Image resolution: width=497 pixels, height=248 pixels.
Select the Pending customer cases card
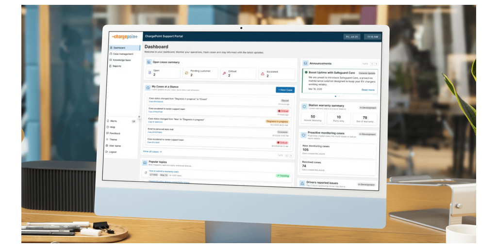199,74
